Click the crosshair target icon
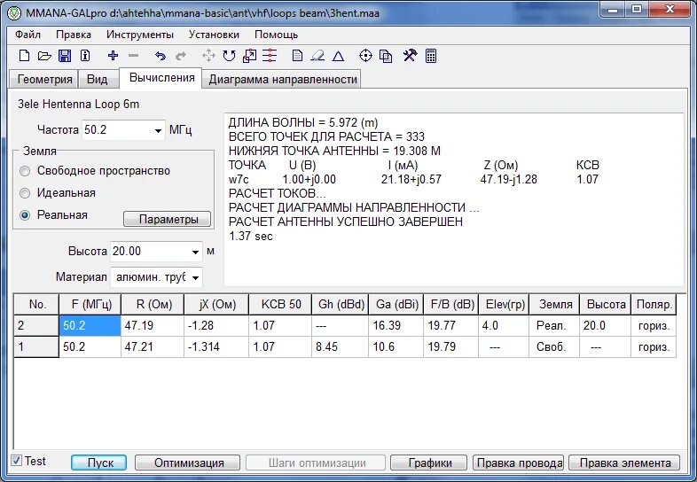697x482 pixels. point(365,56)
